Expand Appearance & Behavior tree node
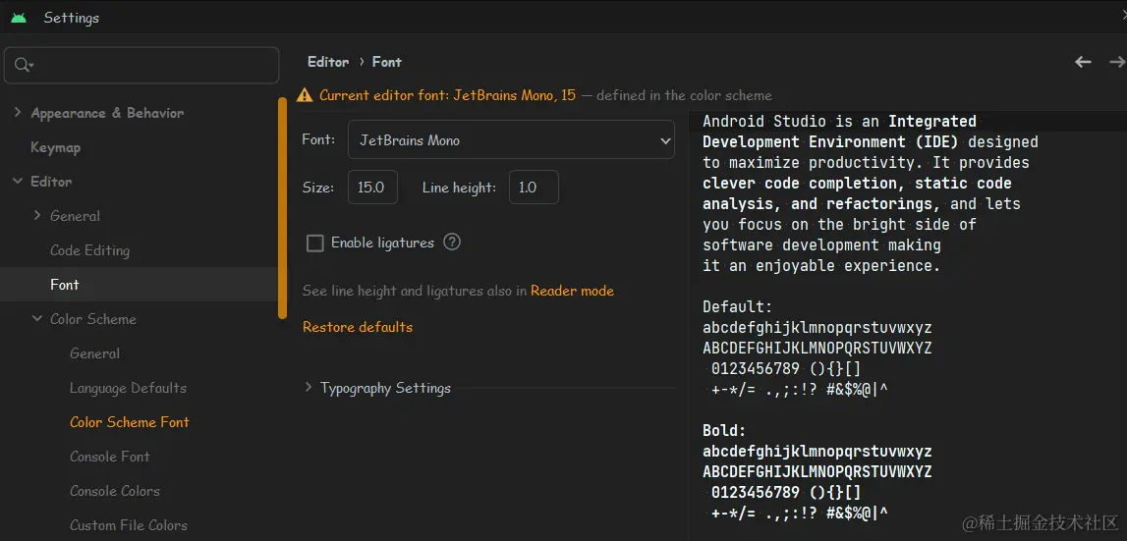 click(x=18, y=113)
